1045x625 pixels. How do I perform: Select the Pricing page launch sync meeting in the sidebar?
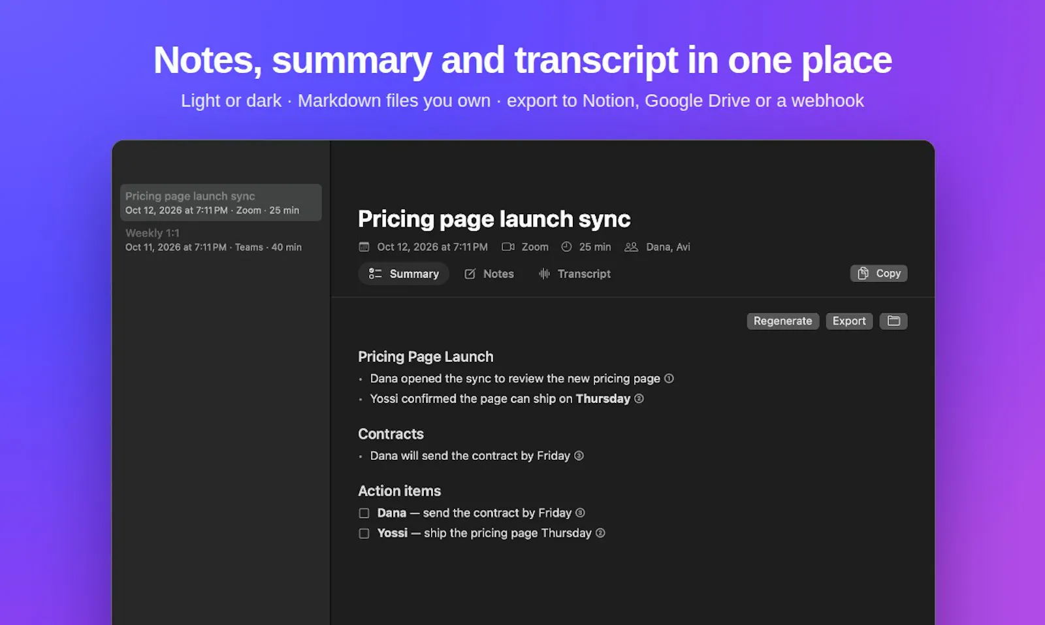tap(221, 202)
